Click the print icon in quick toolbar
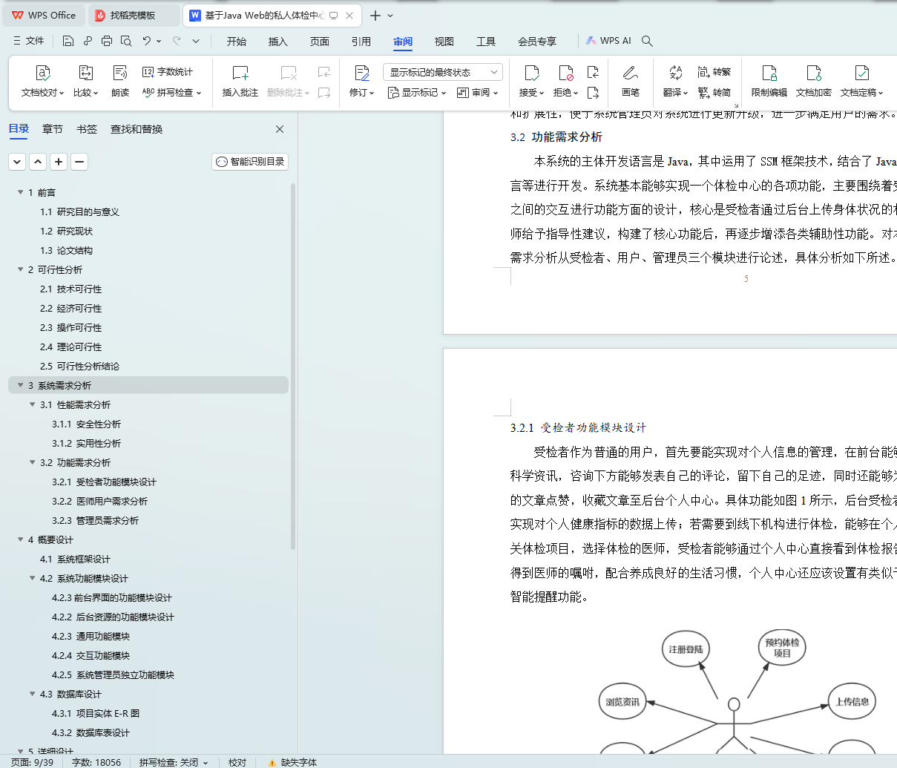The width and height of the screenshot is (897, 768). (x=107, y=41)
